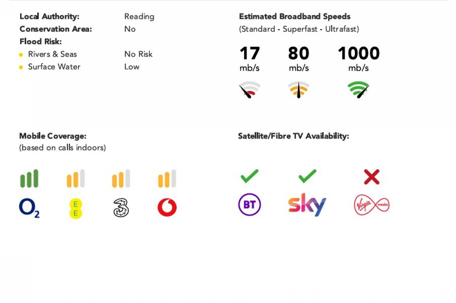The width and height of the screenshot is (456, 303).
Task: Click the red standard speed gauge
Action: (250, 90)
